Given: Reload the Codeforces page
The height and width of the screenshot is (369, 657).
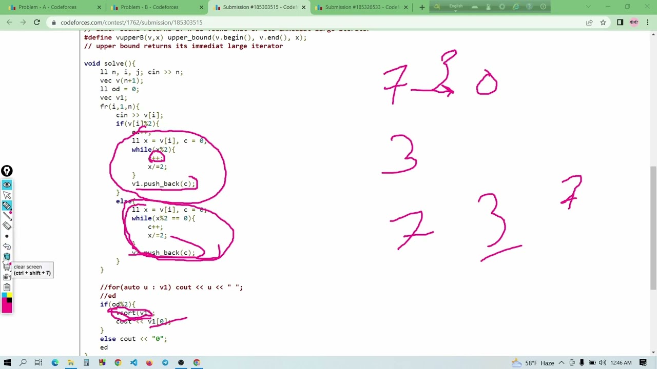Looking at the screenshot, I should tap(37, 22).
